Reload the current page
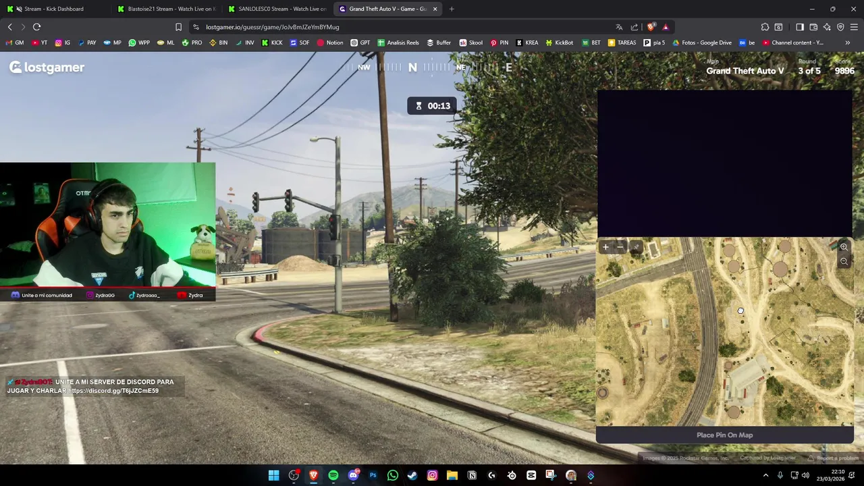This screenshot has width=864, height=486. tap(36, 27)
